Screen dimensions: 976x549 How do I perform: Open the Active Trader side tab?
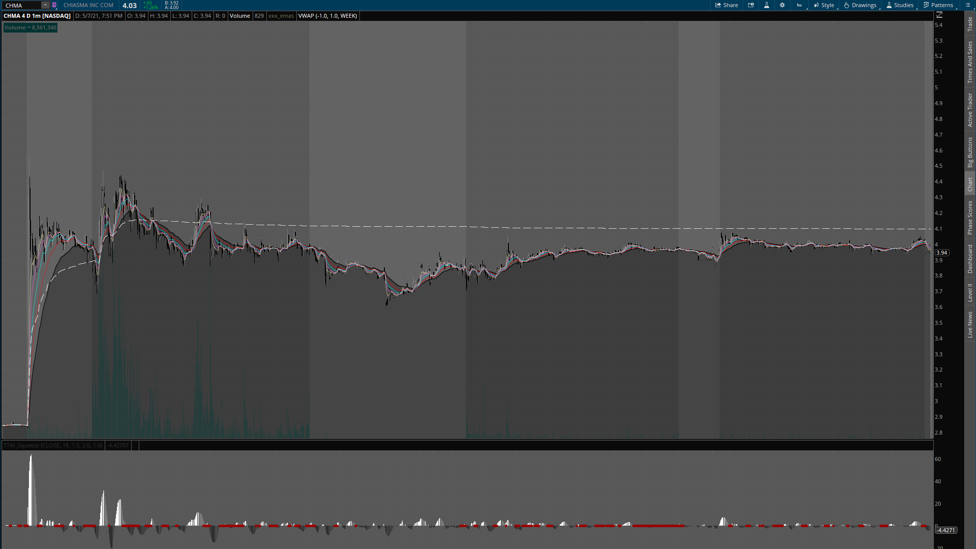970,109
